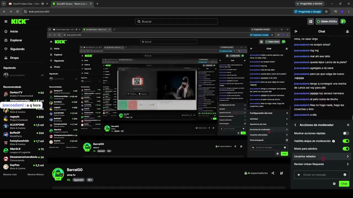Click the KICK logo
This screenshot has height=198, width=353.
point(20,21)
